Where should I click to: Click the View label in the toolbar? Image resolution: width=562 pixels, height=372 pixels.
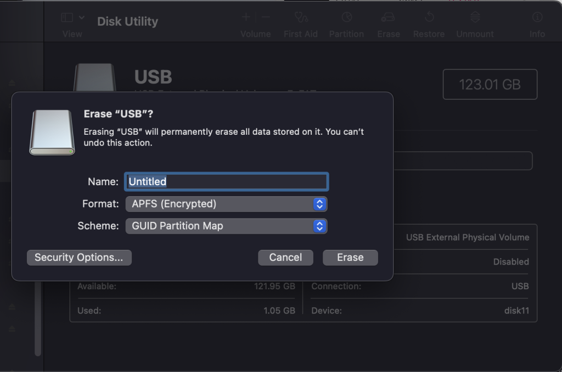[72, 33]
